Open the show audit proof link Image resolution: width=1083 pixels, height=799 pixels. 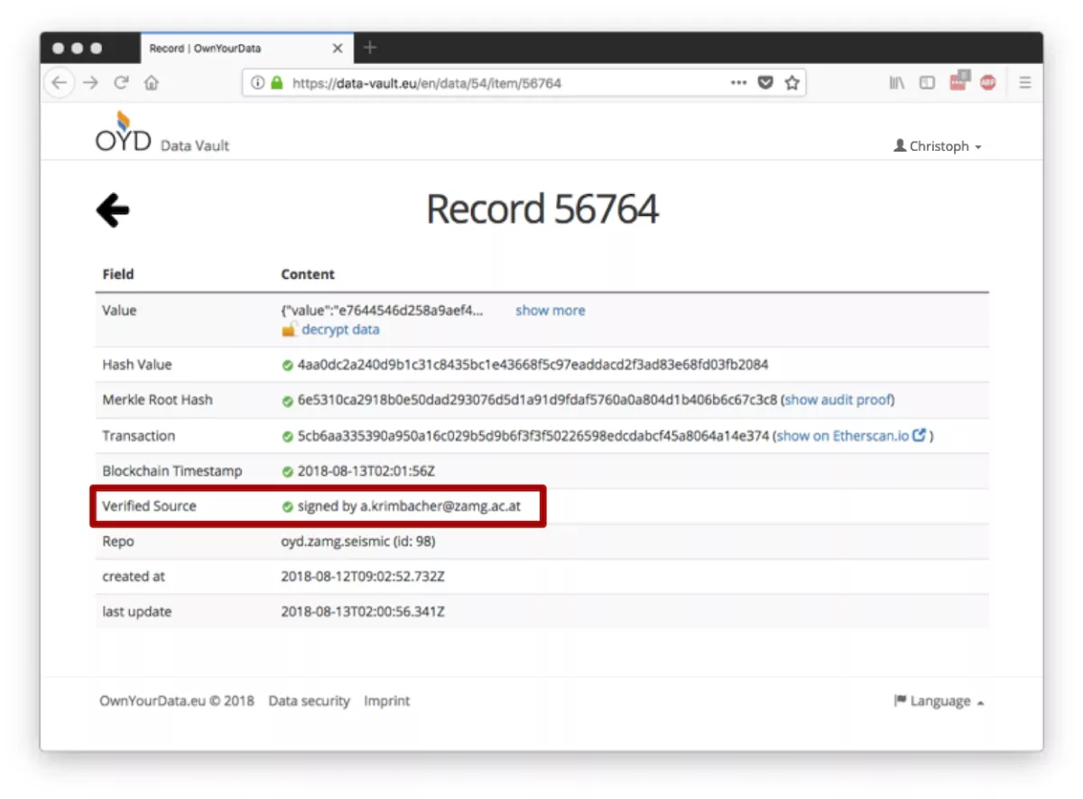click(x=838, y=400)
